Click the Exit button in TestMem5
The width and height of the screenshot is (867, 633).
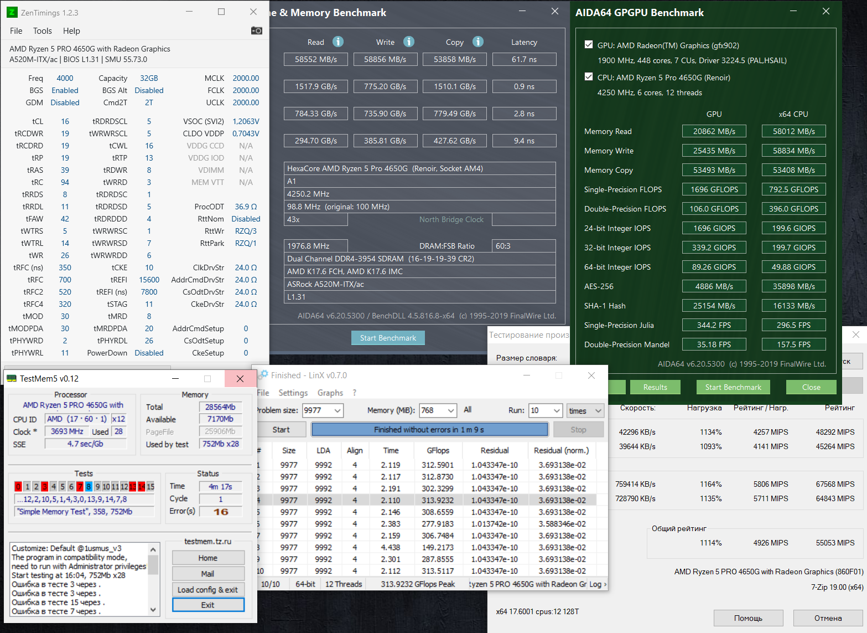tap(208, 605)
